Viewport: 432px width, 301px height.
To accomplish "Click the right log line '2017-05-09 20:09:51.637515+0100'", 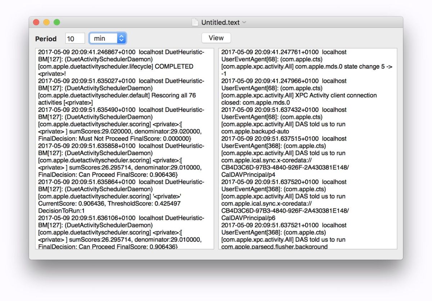I will coord(270,138).
